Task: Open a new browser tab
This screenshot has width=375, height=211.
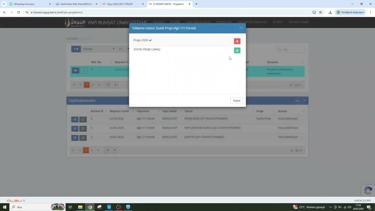Action: 196,4
